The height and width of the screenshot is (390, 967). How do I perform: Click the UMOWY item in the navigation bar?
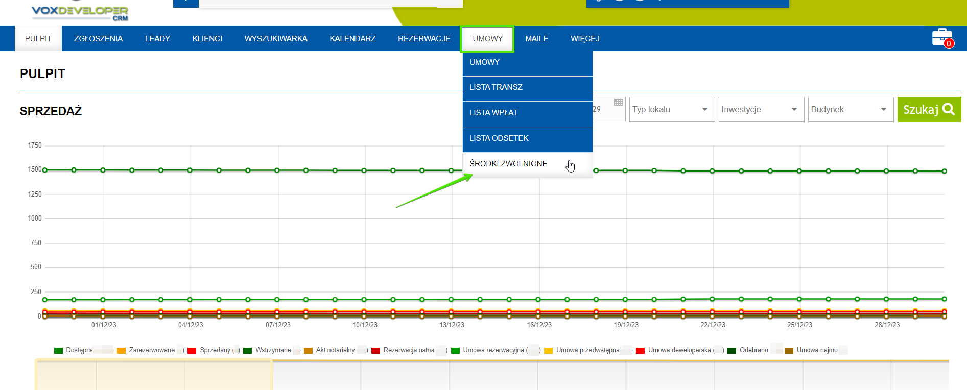pyautogui.click(x=487, y=39)
